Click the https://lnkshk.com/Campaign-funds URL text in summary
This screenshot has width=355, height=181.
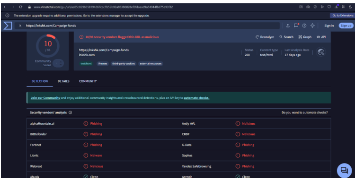(x=104, y=50)
